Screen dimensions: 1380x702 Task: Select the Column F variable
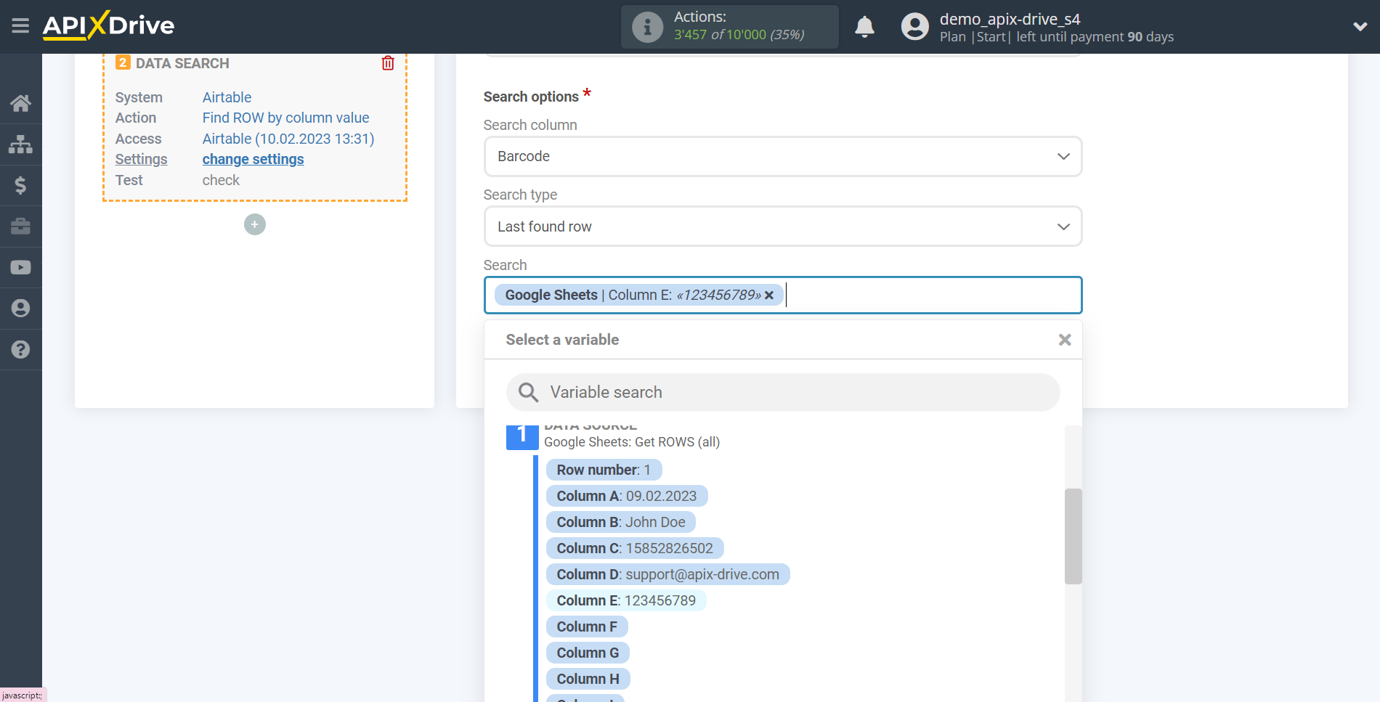[587, 627]
